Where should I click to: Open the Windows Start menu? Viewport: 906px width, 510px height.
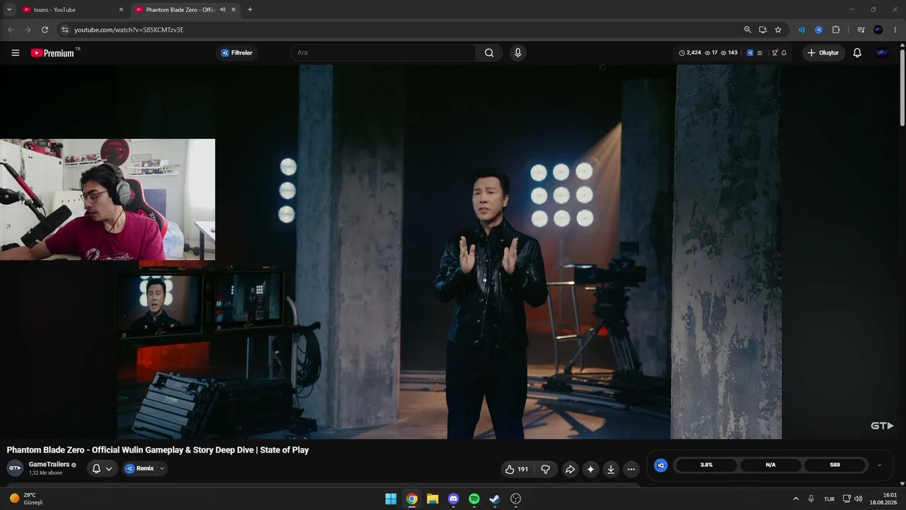coord(391,499)
